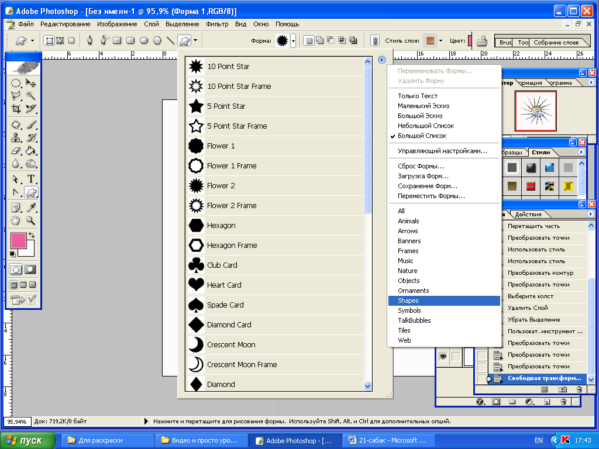Open the Изображение menu

(117, 24)
